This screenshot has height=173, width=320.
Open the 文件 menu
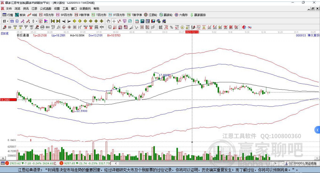[9, 8]
